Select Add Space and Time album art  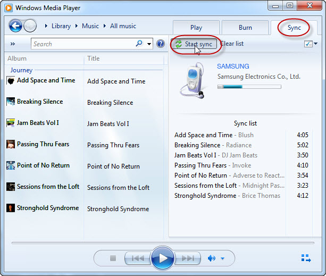pos(11,80)
